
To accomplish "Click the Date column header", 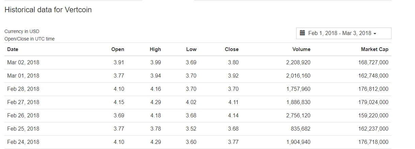I will click(13, 49).
